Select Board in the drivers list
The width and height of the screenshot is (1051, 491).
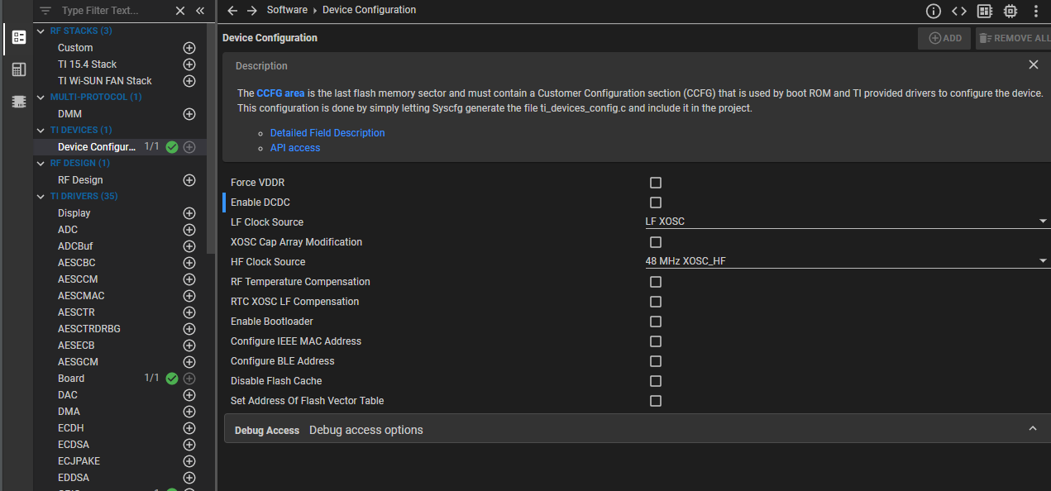71,379
